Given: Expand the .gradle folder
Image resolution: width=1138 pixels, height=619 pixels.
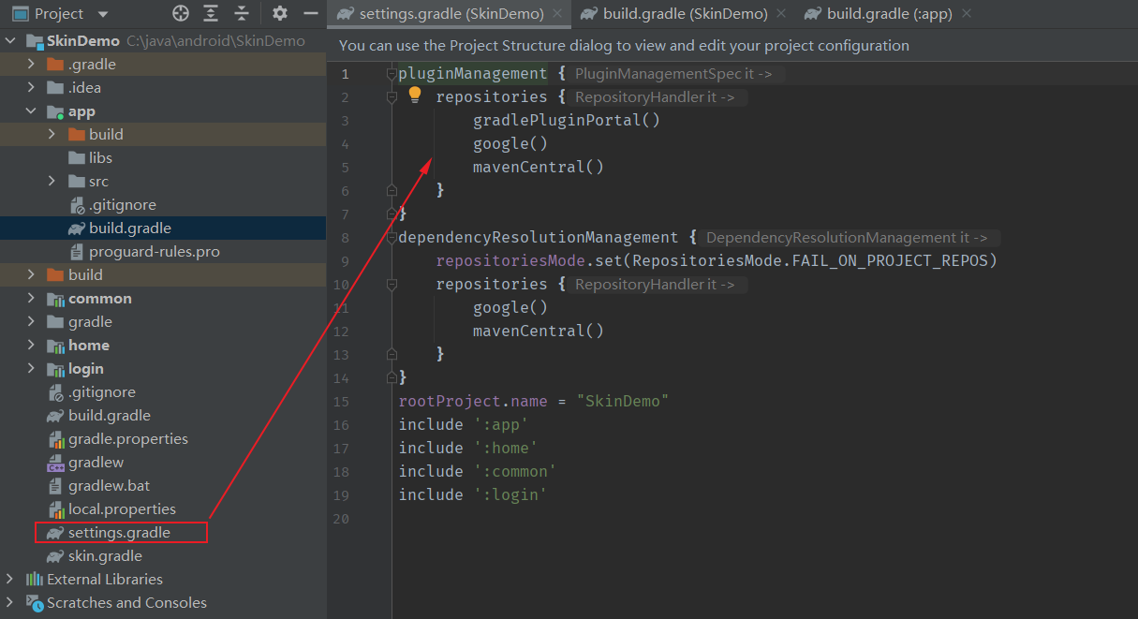Looking at the screenshot, I should (32, 64).
